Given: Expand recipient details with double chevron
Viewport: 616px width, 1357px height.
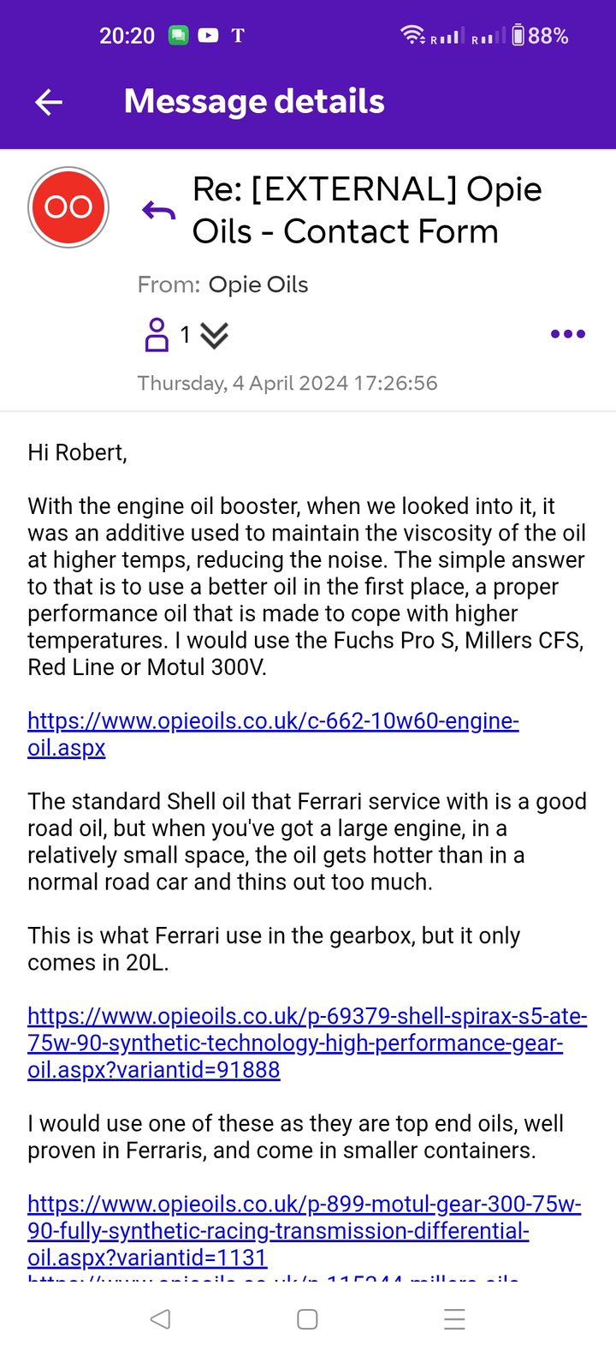Looking at the screenshot, I should (x=214, y=335).
